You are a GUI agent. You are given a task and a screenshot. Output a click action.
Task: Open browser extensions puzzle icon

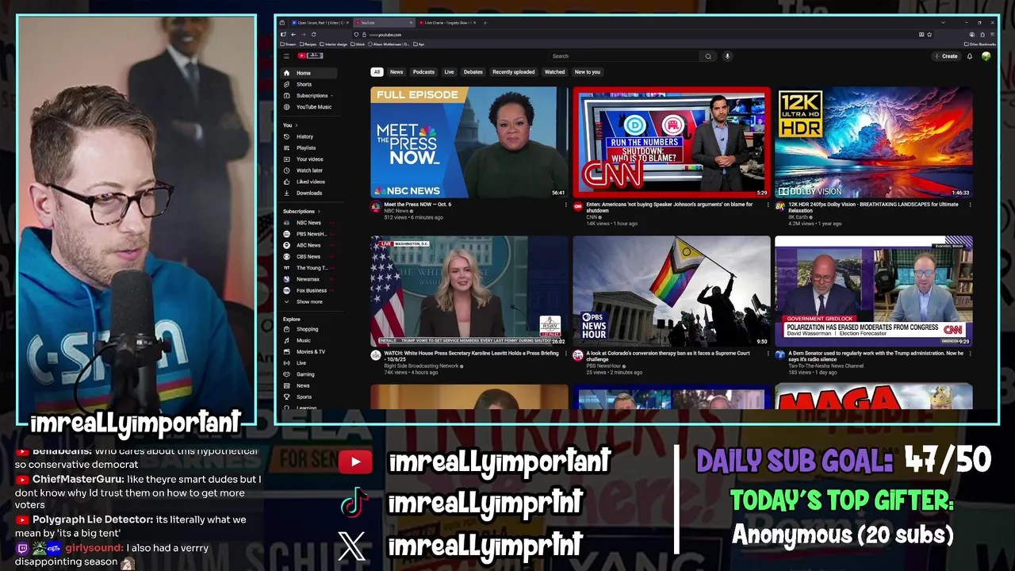982,35
